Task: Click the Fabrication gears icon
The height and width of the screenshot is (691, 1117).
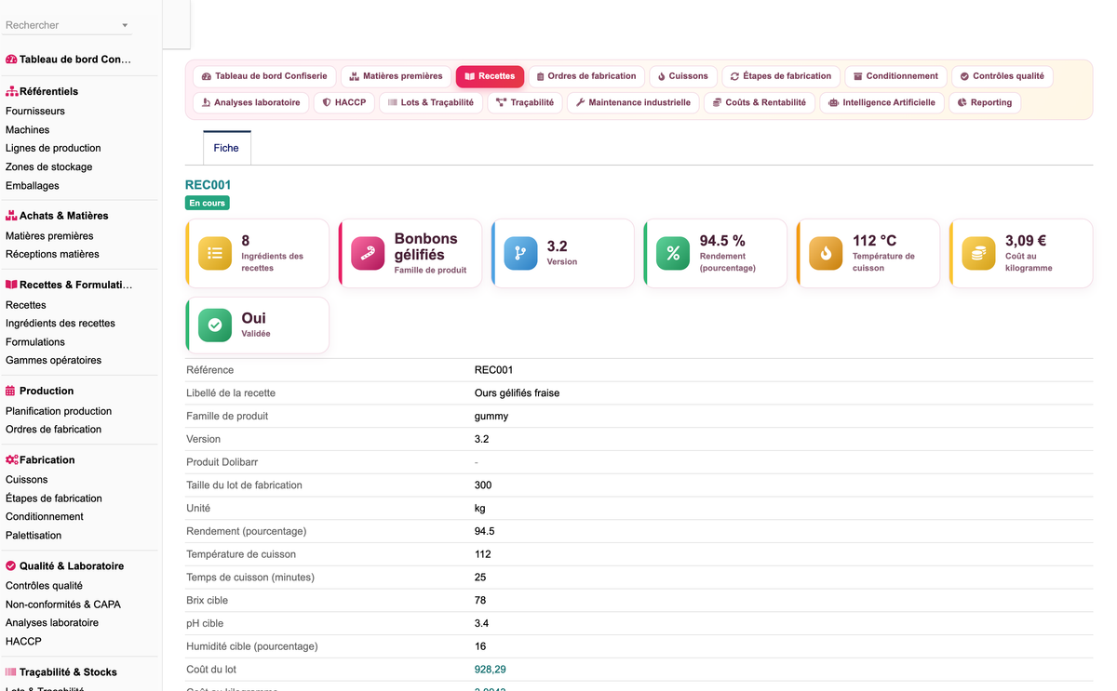Action: [12, 459]
